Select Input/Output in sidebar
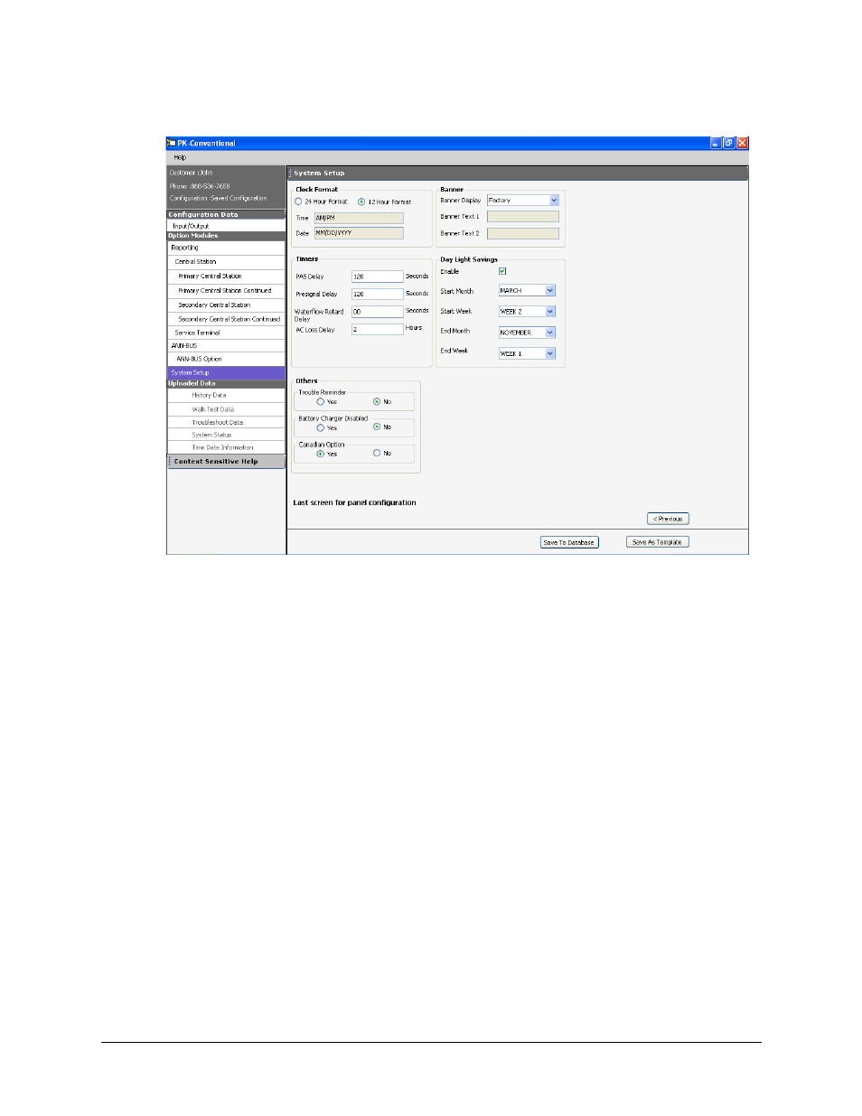862x1116 pixels. [226, 226]
